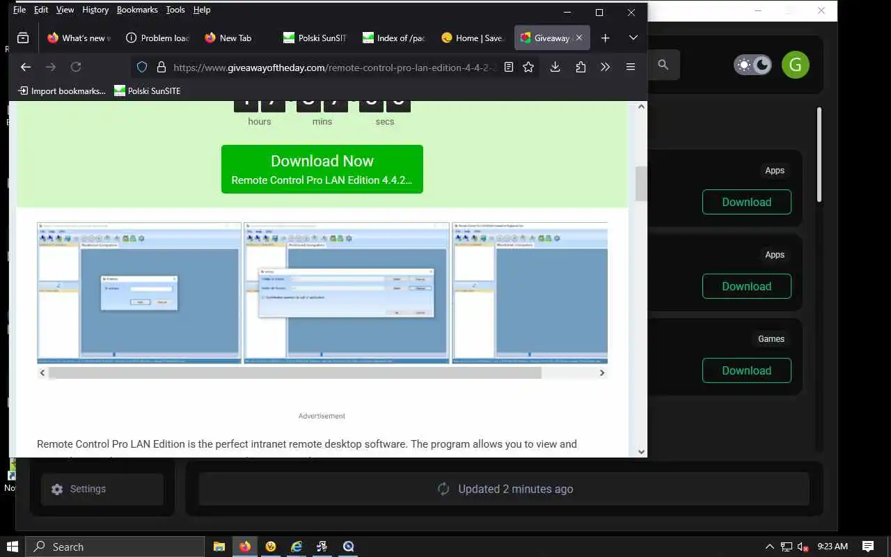Open the Windows notification center
Screen dimensions: 891x557
click(x=868, y=547)
